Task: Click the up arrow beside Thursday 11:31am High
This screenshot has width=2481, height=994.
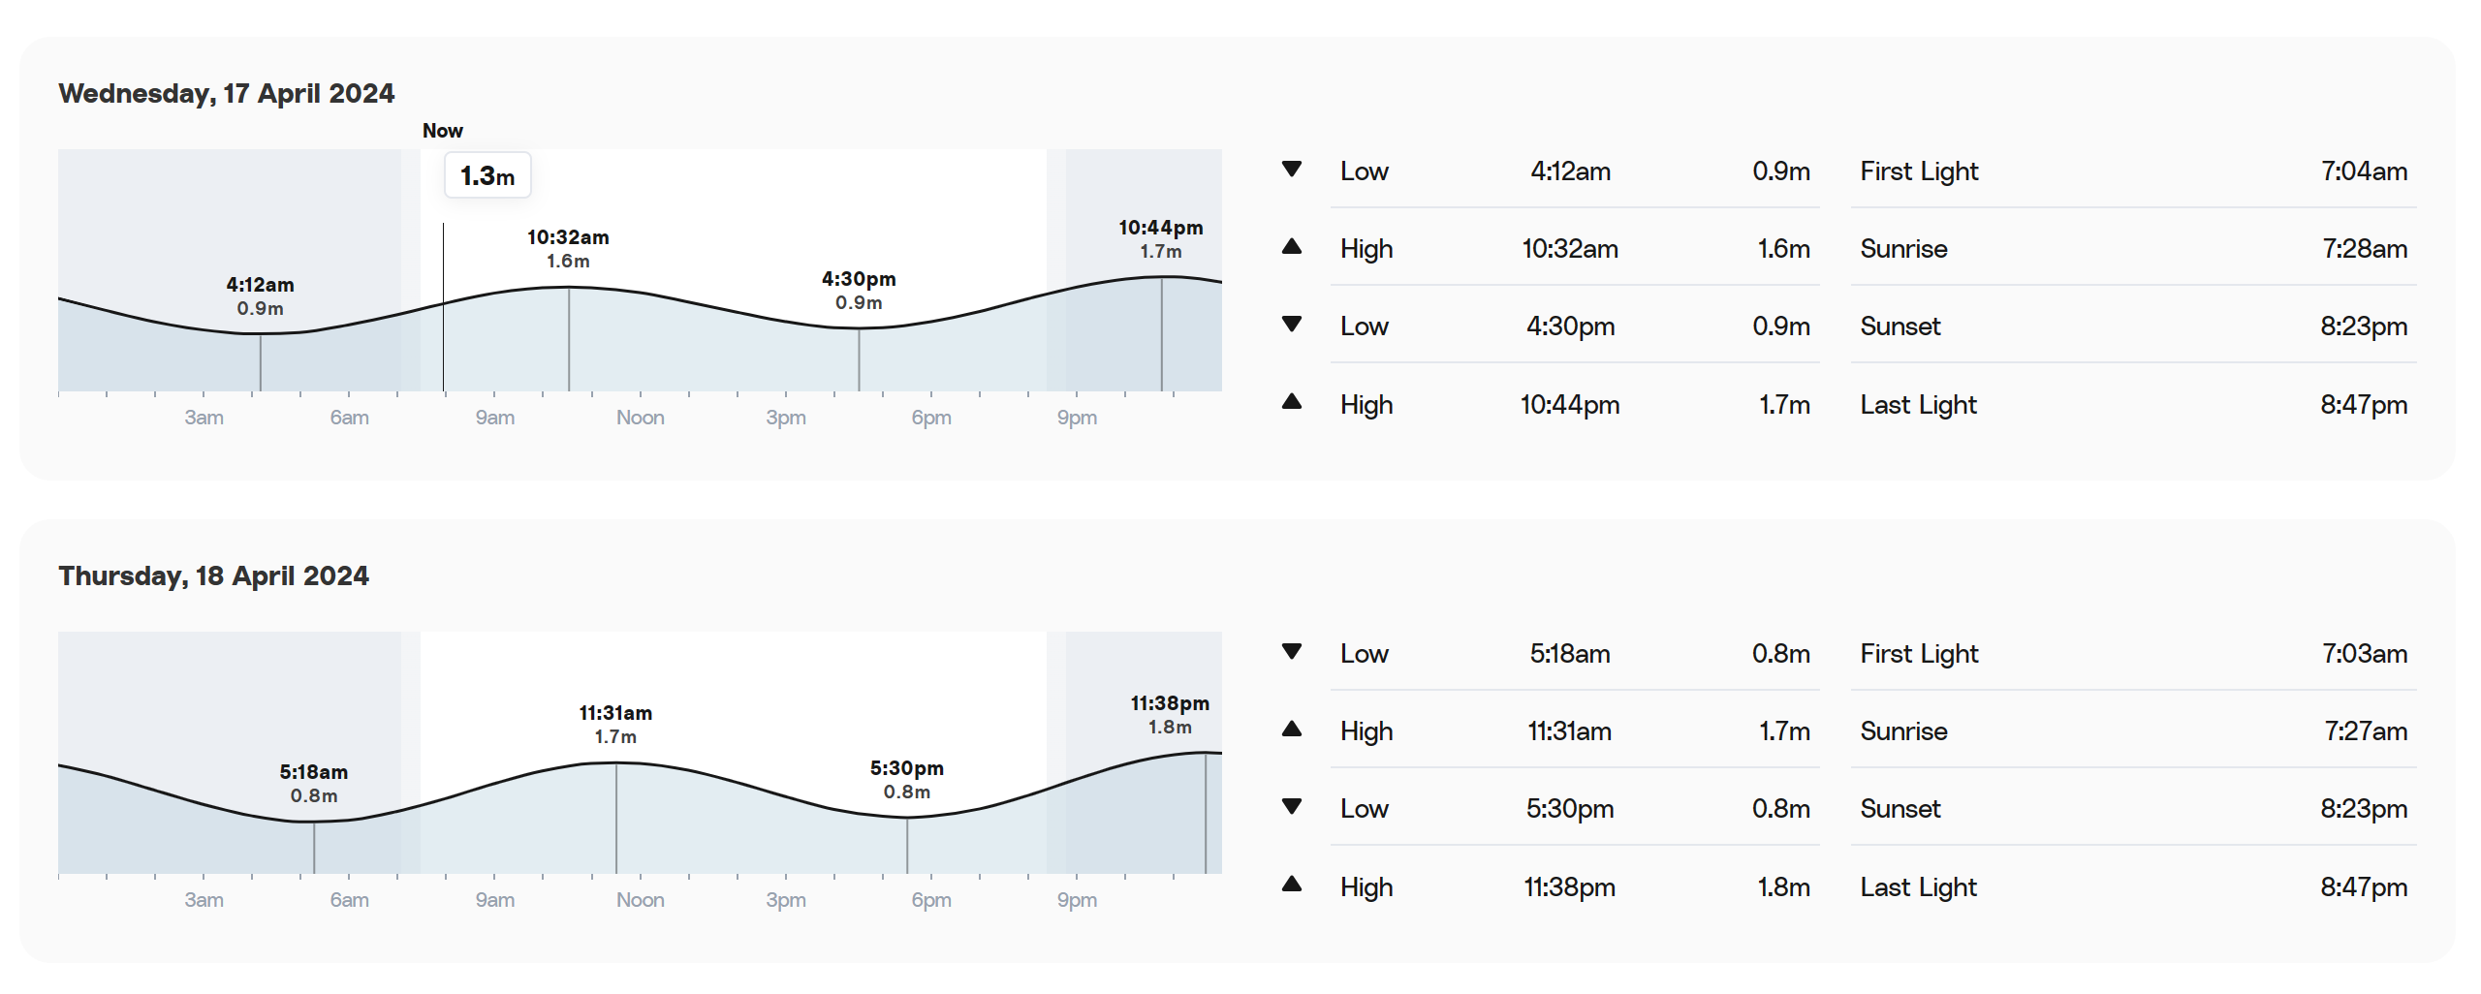Action: coord(1291,730)
